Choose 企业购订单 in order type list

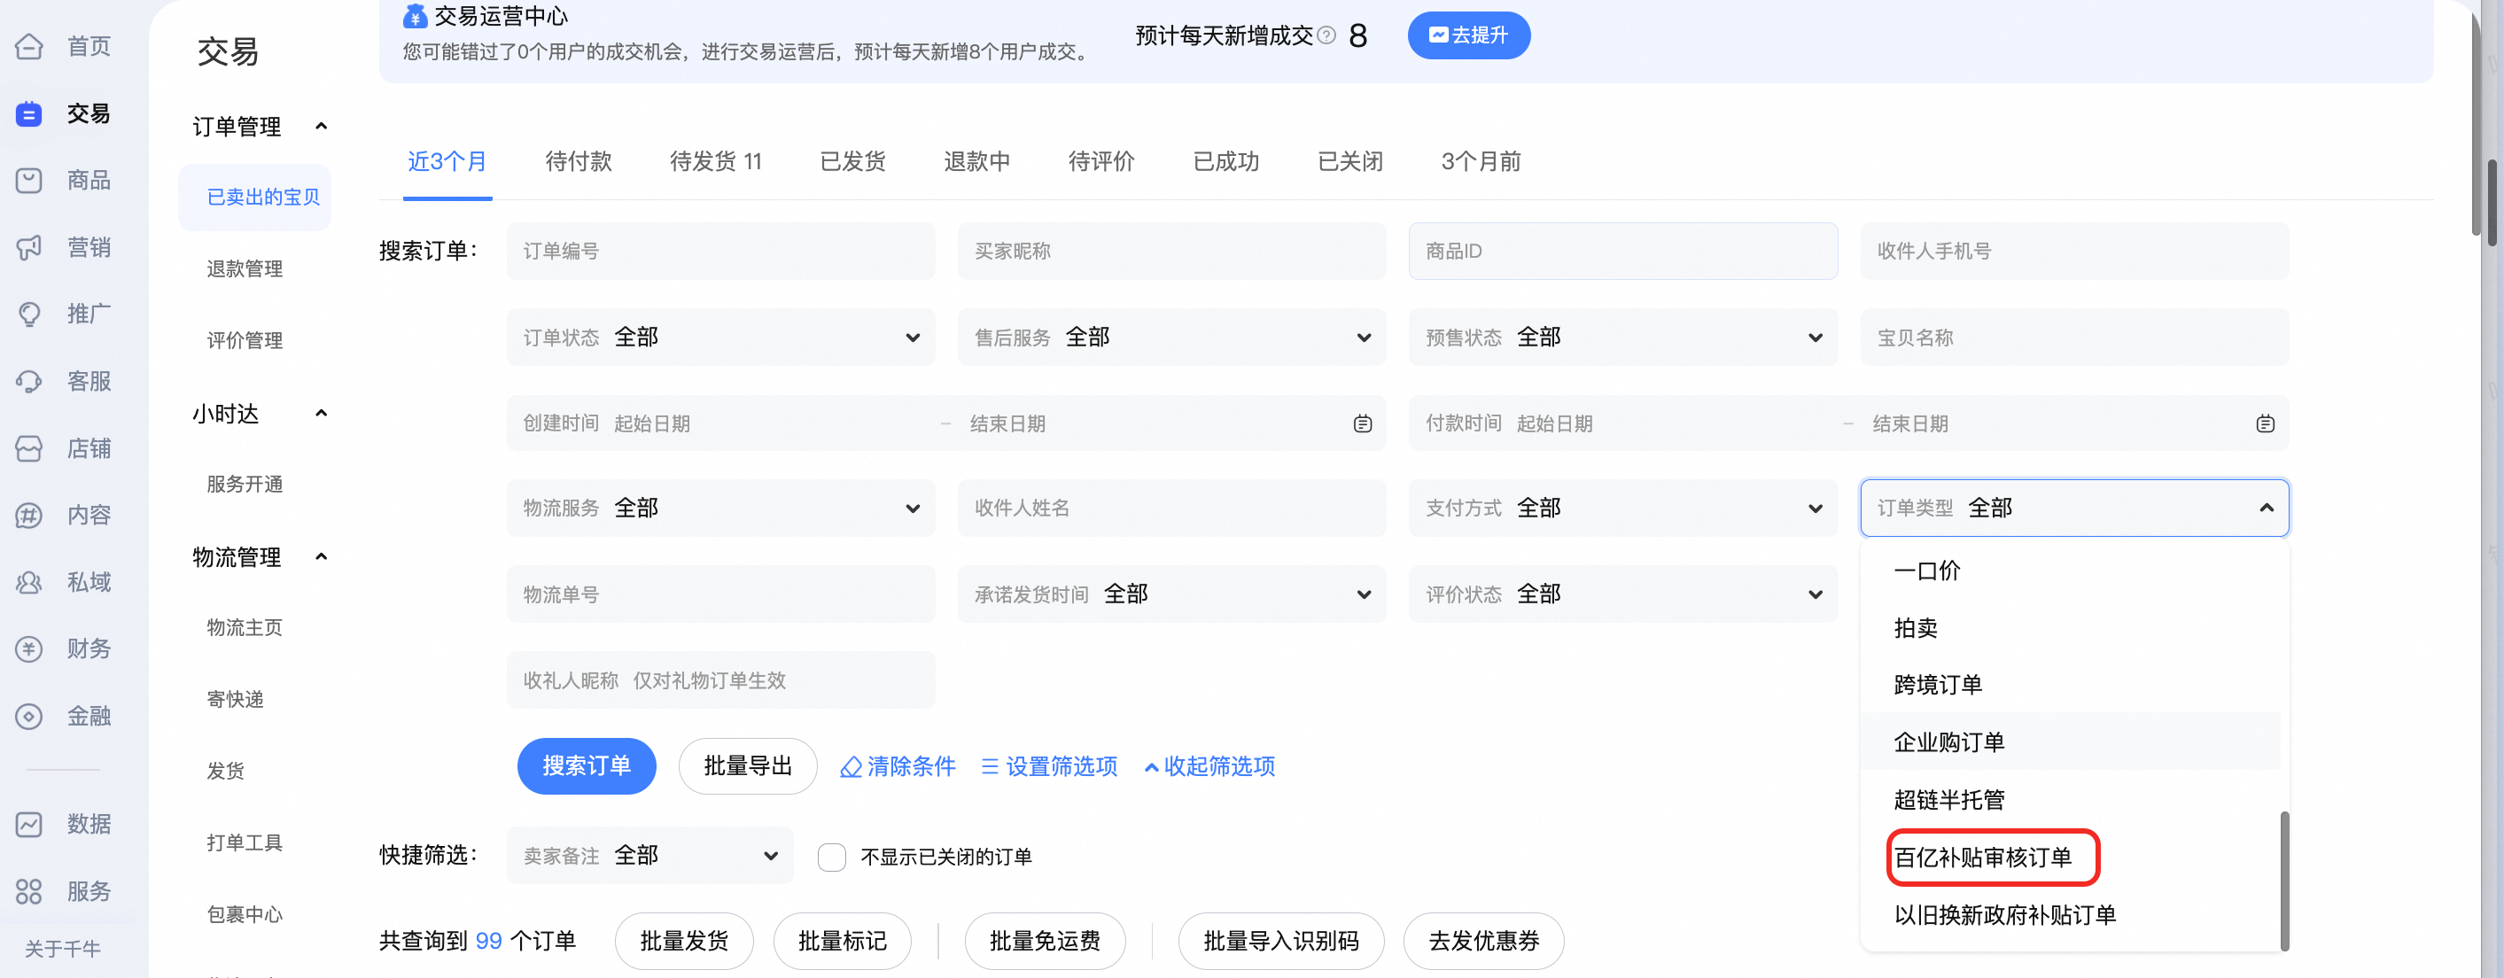[x=2071, y=742]
